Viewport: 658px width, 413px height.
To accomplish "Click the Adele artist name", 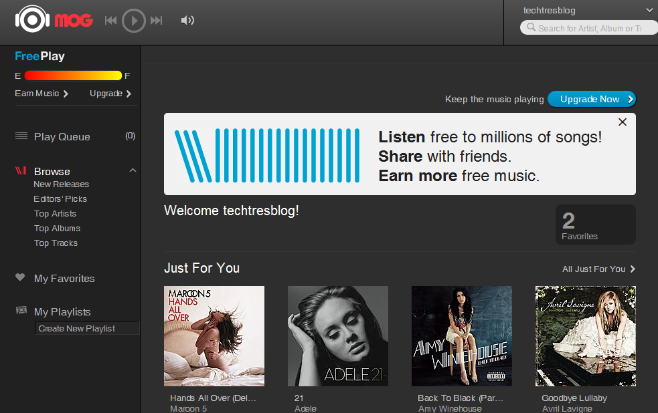I will (x=305, y=408).
